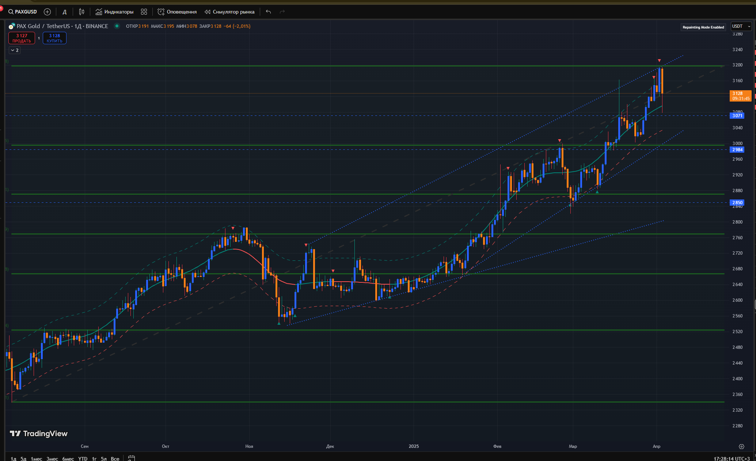Select the 1д time range
Viewport: 756px width, 461px height.
click(14, 458)
